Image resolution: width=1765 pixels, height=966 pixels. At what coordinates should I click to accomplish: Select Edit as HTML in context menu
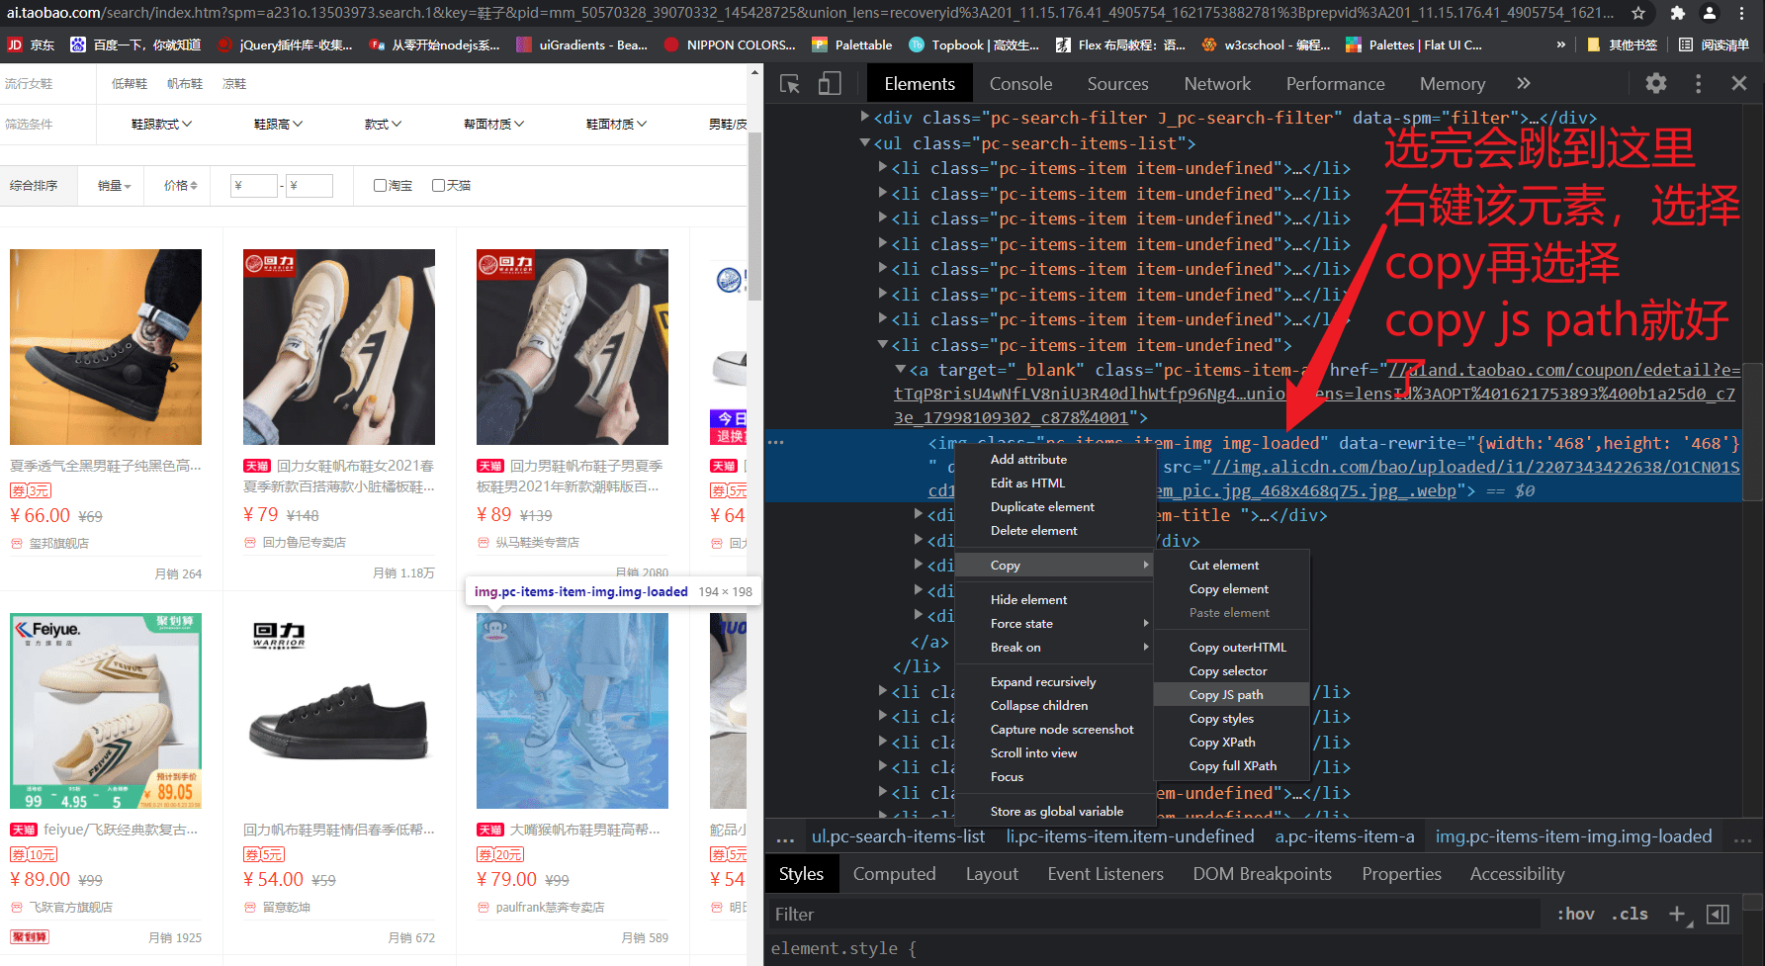point(1056,483)
